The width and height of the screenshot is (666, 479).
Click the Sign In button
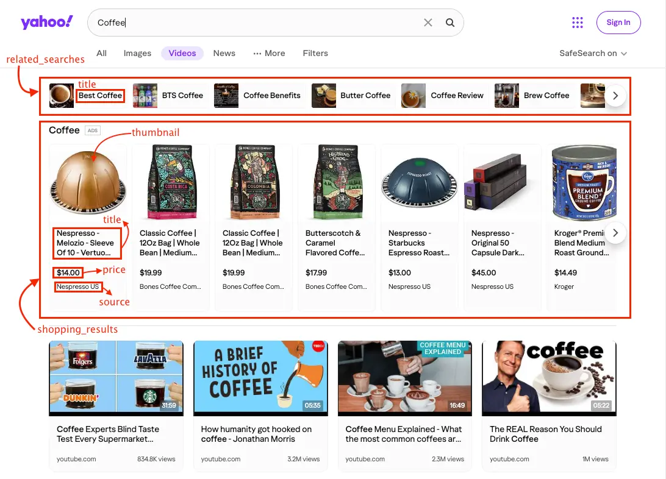pos(618,23)
